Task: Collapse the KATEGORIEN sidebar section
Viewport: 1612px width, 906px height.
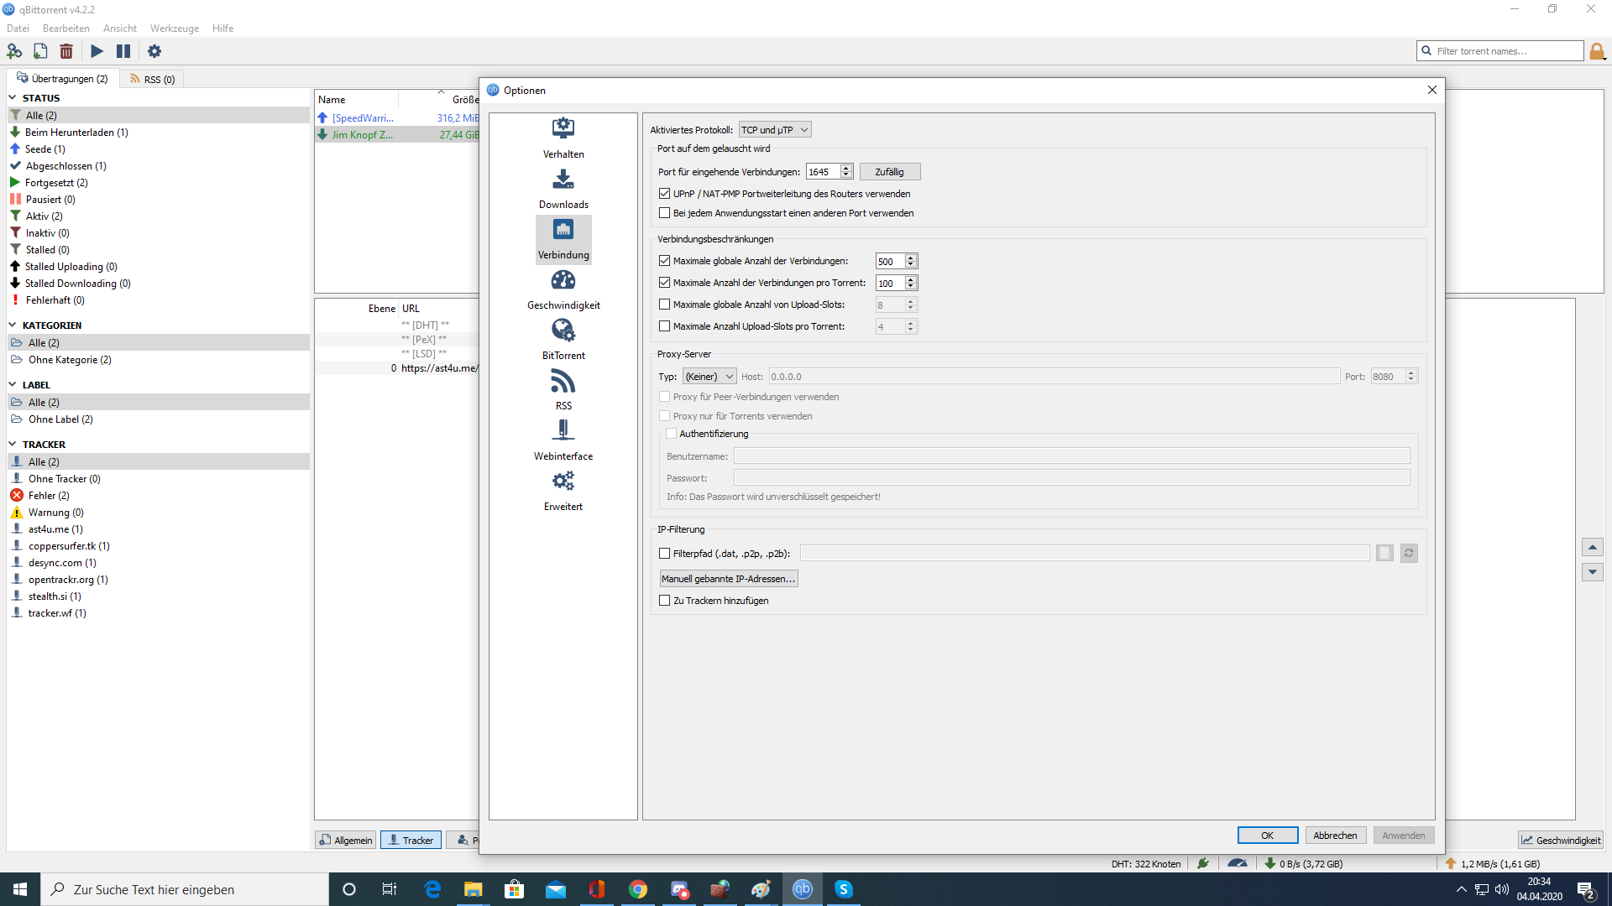Action: pos(13,325)
